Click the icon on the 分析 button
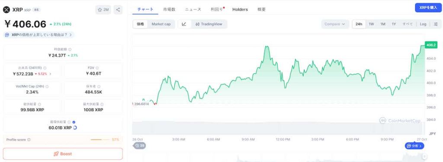This screenshot has width=443, height=162. 408,146
